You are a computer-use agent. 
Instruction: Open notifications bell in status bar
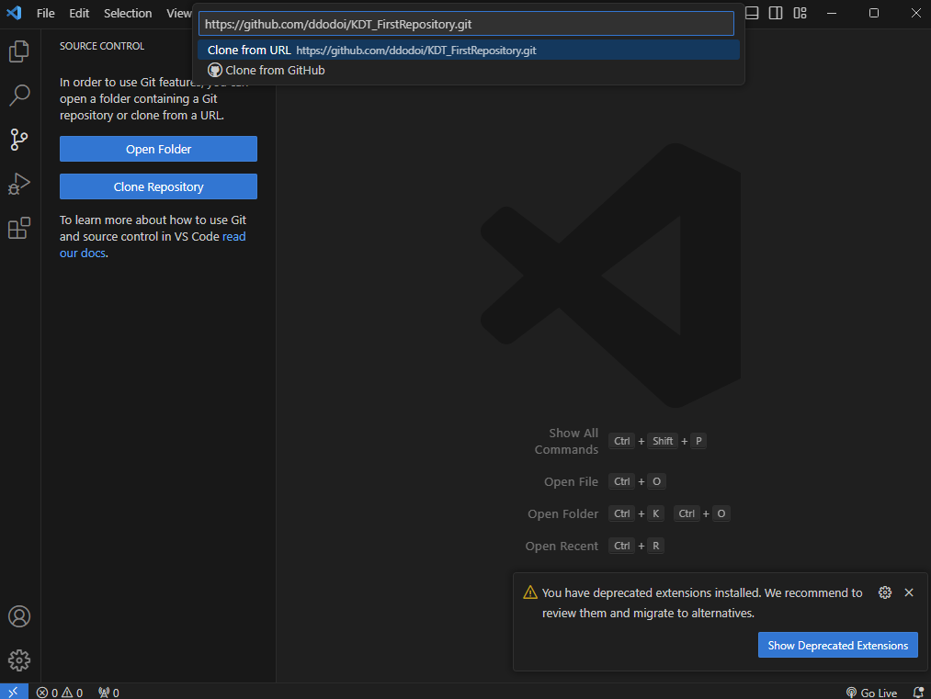coord(918,693)
